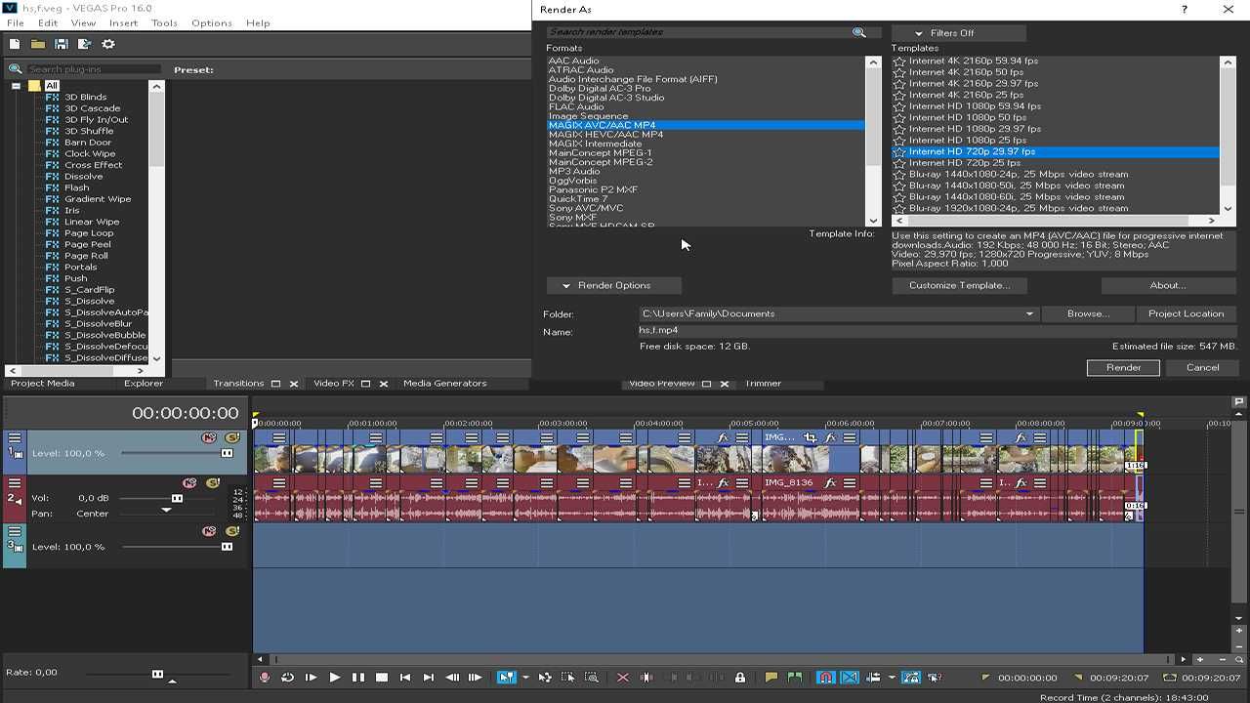Click Play From Start
Screen dimensions: 1250x703
click(312, 678)
